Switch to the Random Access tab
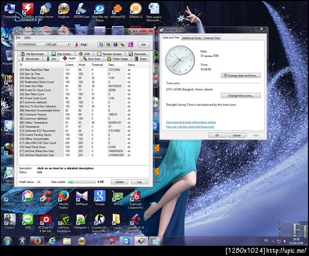The height and width of the screenshot is (256, 309). tap(110, 53)
